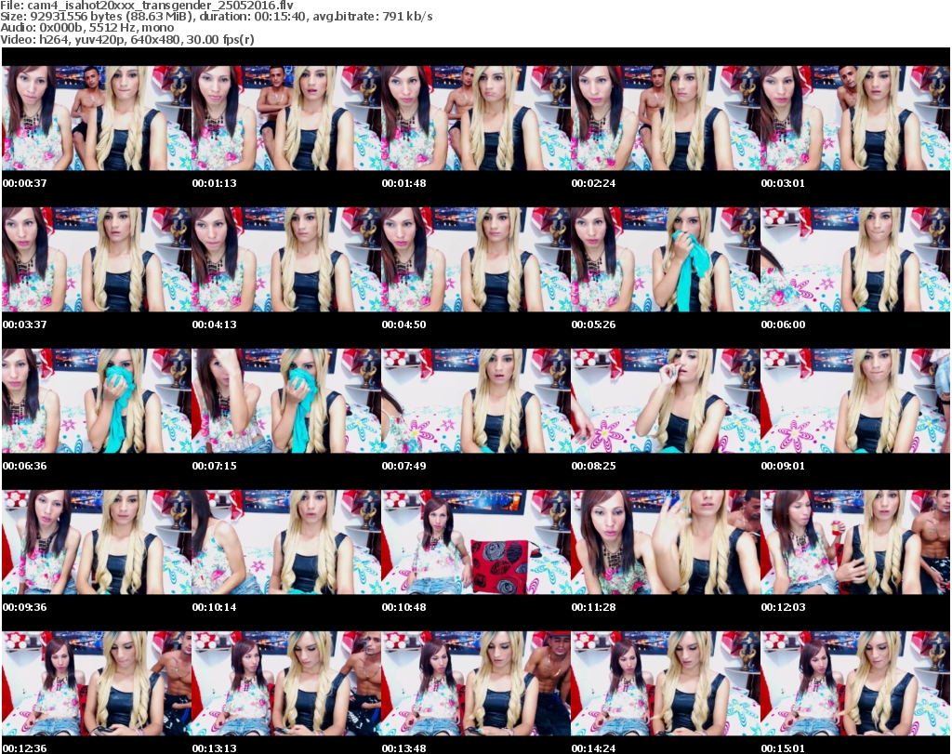Select the thumbnail timestamped 00:13:48

(475, 684)
